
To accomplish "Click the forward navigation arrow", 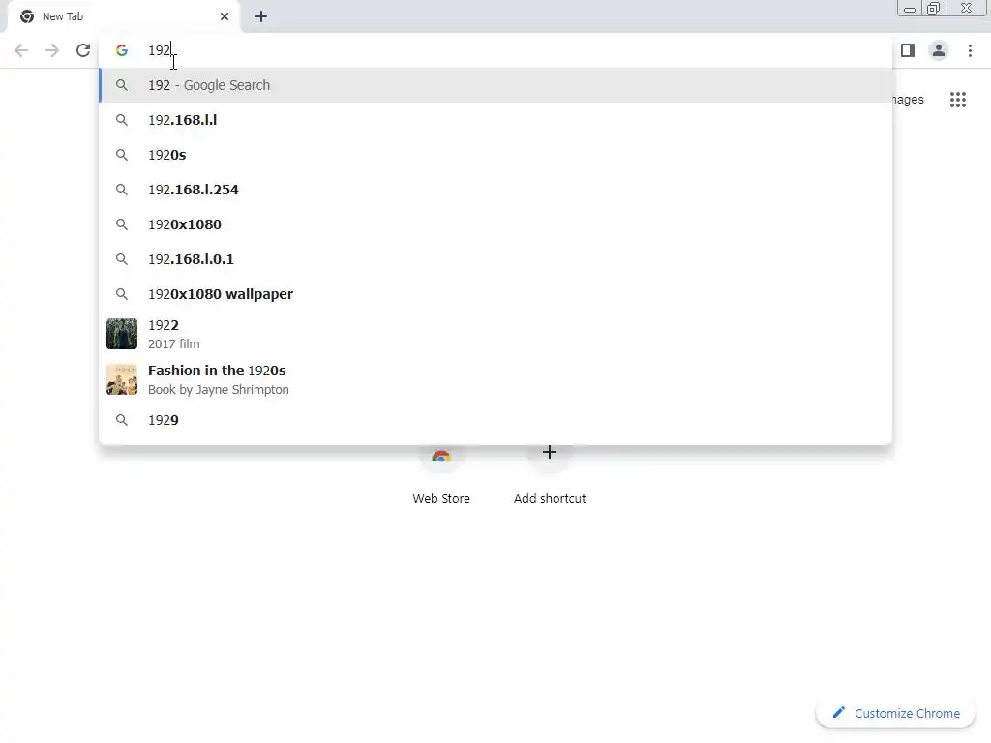I will click(x=52, y=50).
